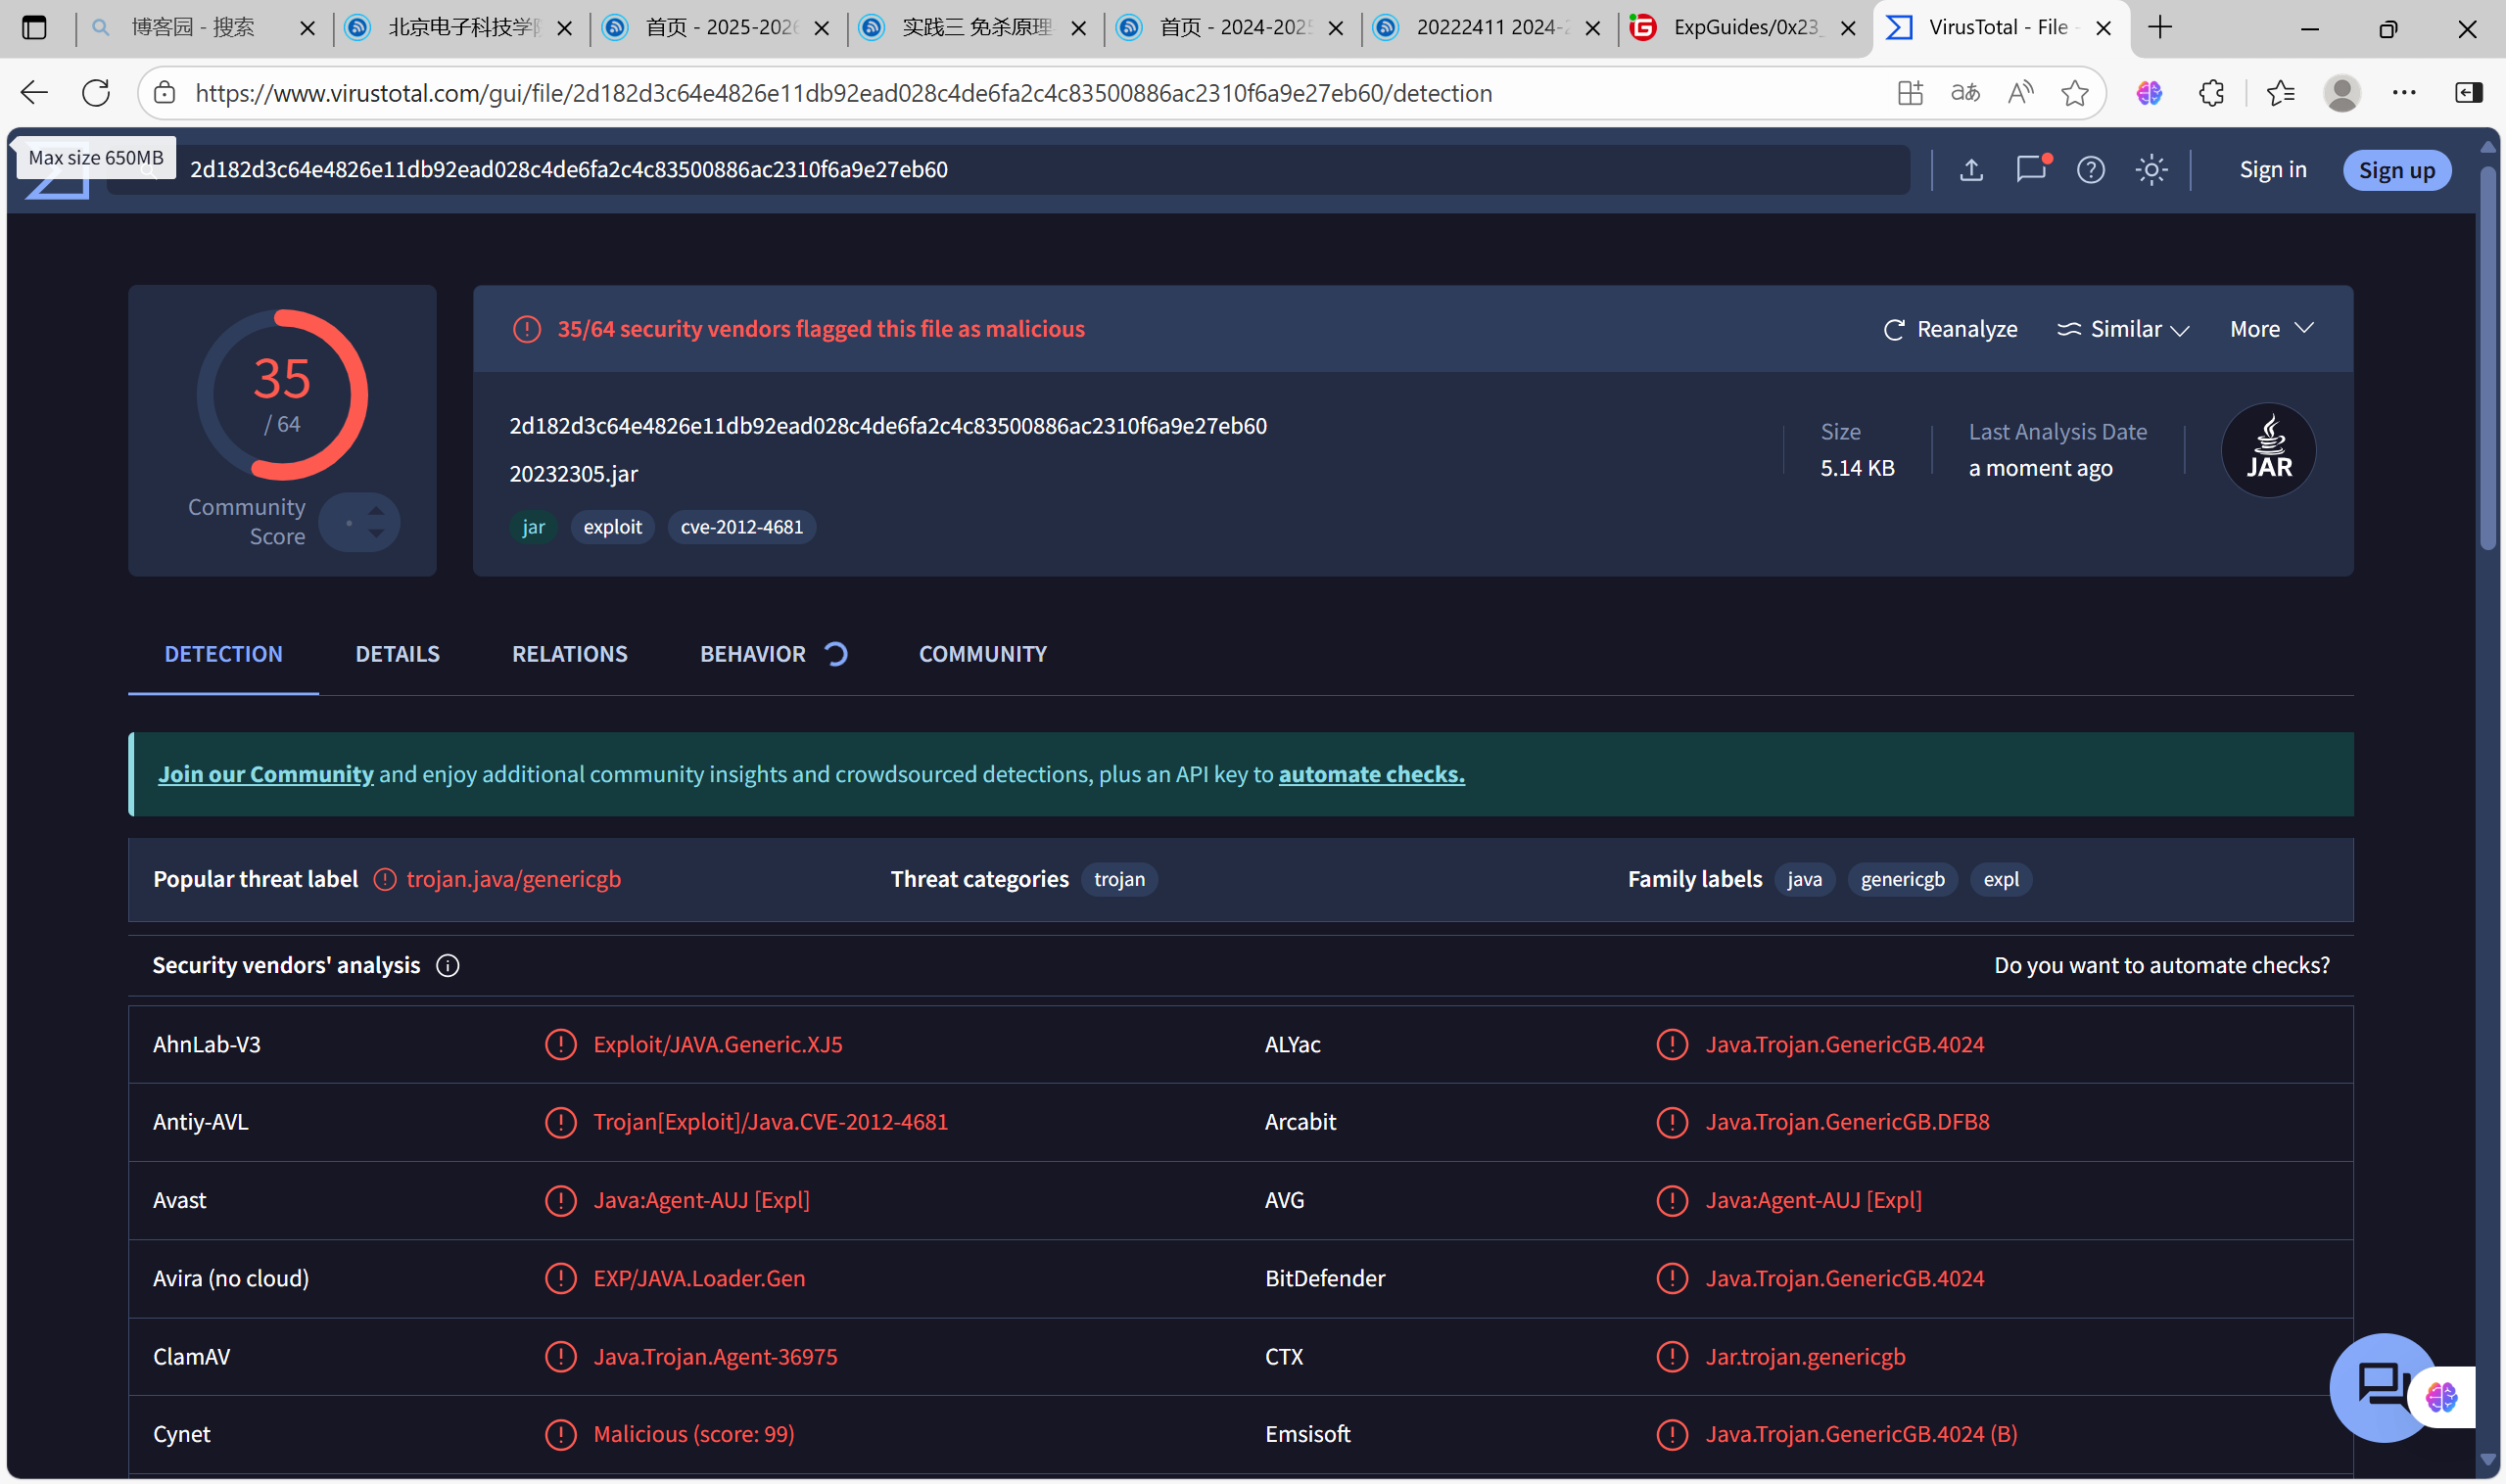Switch to the RELATIONS tab
The width and height of the screenshot is (2506, 1484).
569,654
